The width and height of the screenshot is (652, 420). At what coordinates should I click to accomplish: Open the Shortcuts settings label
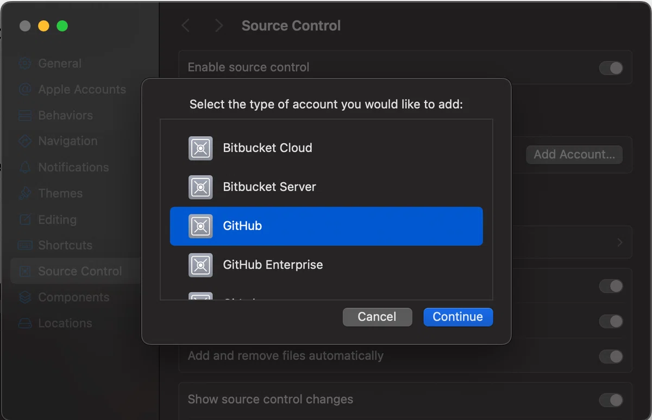65,245
